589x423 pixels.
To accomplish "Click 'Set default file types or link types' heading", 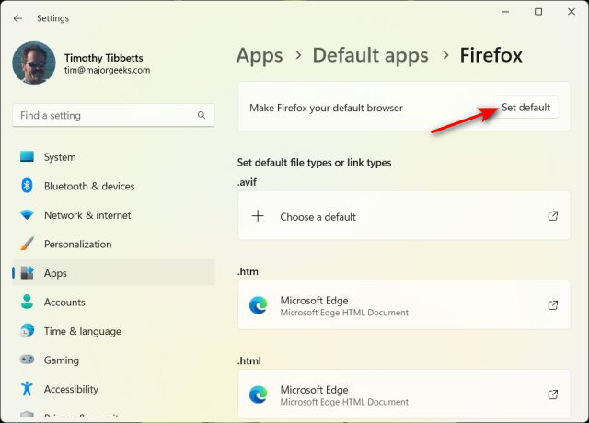I will pos(315,163).
